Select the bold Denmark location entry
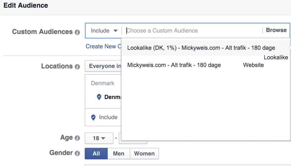The image size is (291, 166). pyautogui.click(x=113, y=97)
